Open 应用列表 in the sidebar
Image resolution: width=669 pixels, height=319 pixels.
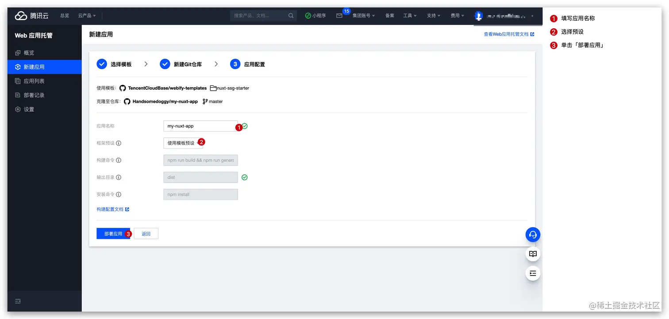click(45, 81)
